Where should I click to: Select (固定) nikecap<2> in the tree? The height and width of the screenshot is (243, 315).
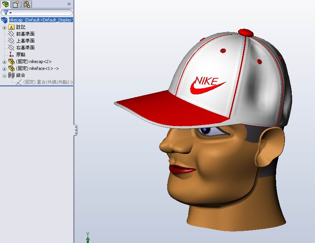coord(34,62)
